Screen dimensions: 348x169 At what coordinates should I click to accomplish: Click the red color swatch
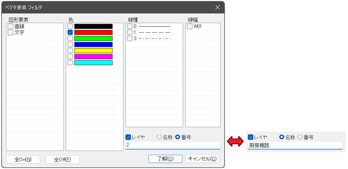tap(93, 32)
